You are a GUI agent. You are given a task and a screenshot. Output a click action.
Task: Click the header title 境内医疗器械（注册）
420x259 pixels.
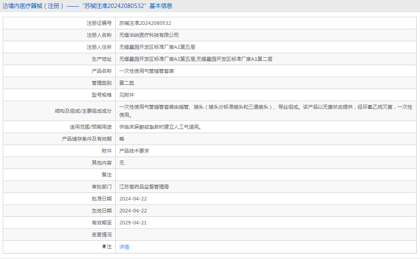pyautogui.click(x=36, y=6)
